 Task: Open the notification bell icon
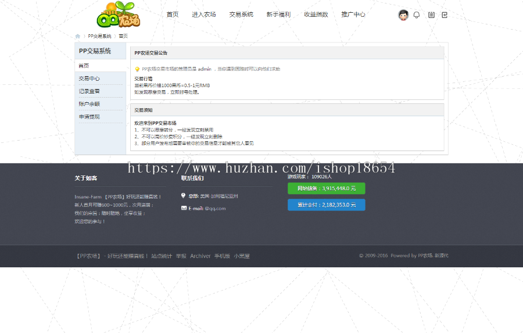click(x=417, y=15)
